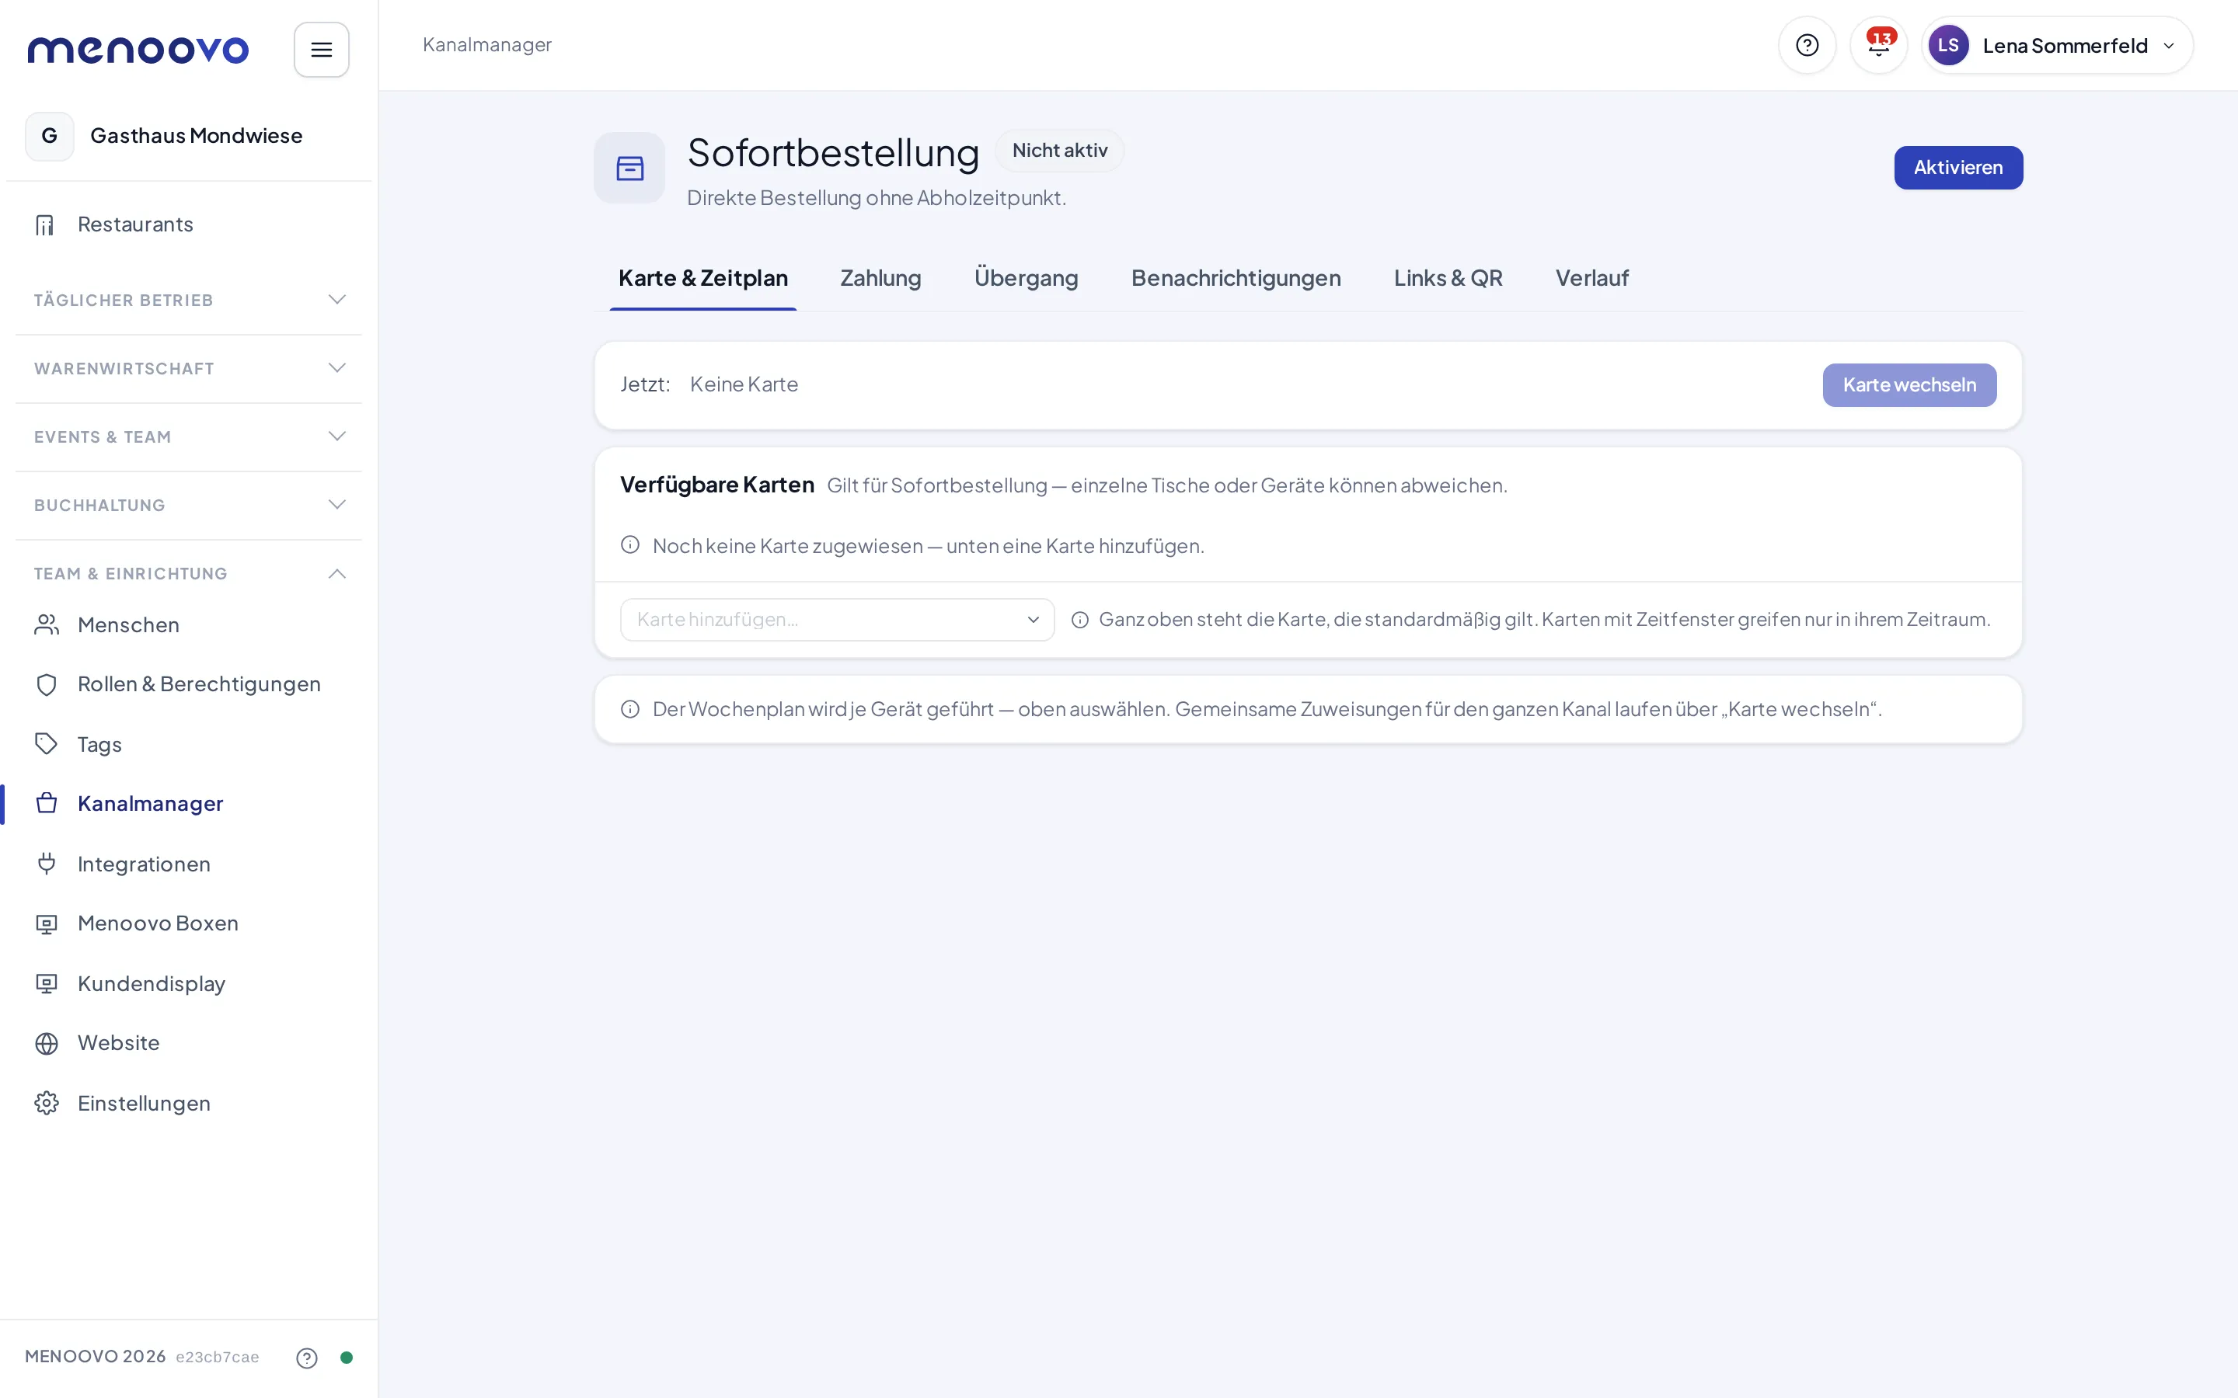
Task: Click the Gasthaus Mondwiese restaurant selector
Action: [189, 136]
